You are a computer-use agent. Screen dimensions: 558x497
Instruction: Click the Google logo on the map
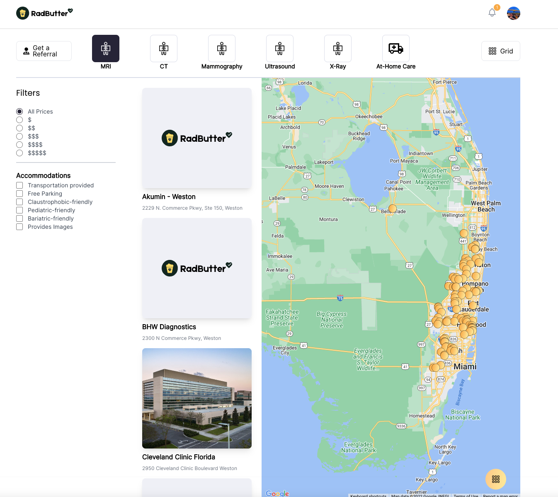point(277,493)
